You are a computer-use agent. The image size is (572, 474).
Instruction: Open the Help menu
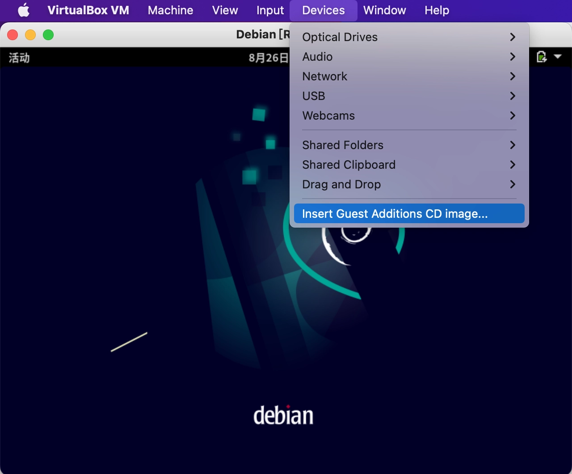click(x=437, y=10)
